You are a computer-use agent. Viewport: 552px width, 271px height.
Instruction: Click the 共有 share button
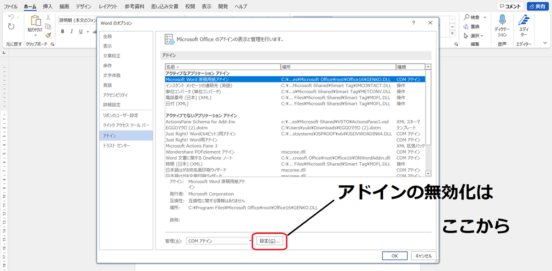pyautogui.click(x=538, y=6)
